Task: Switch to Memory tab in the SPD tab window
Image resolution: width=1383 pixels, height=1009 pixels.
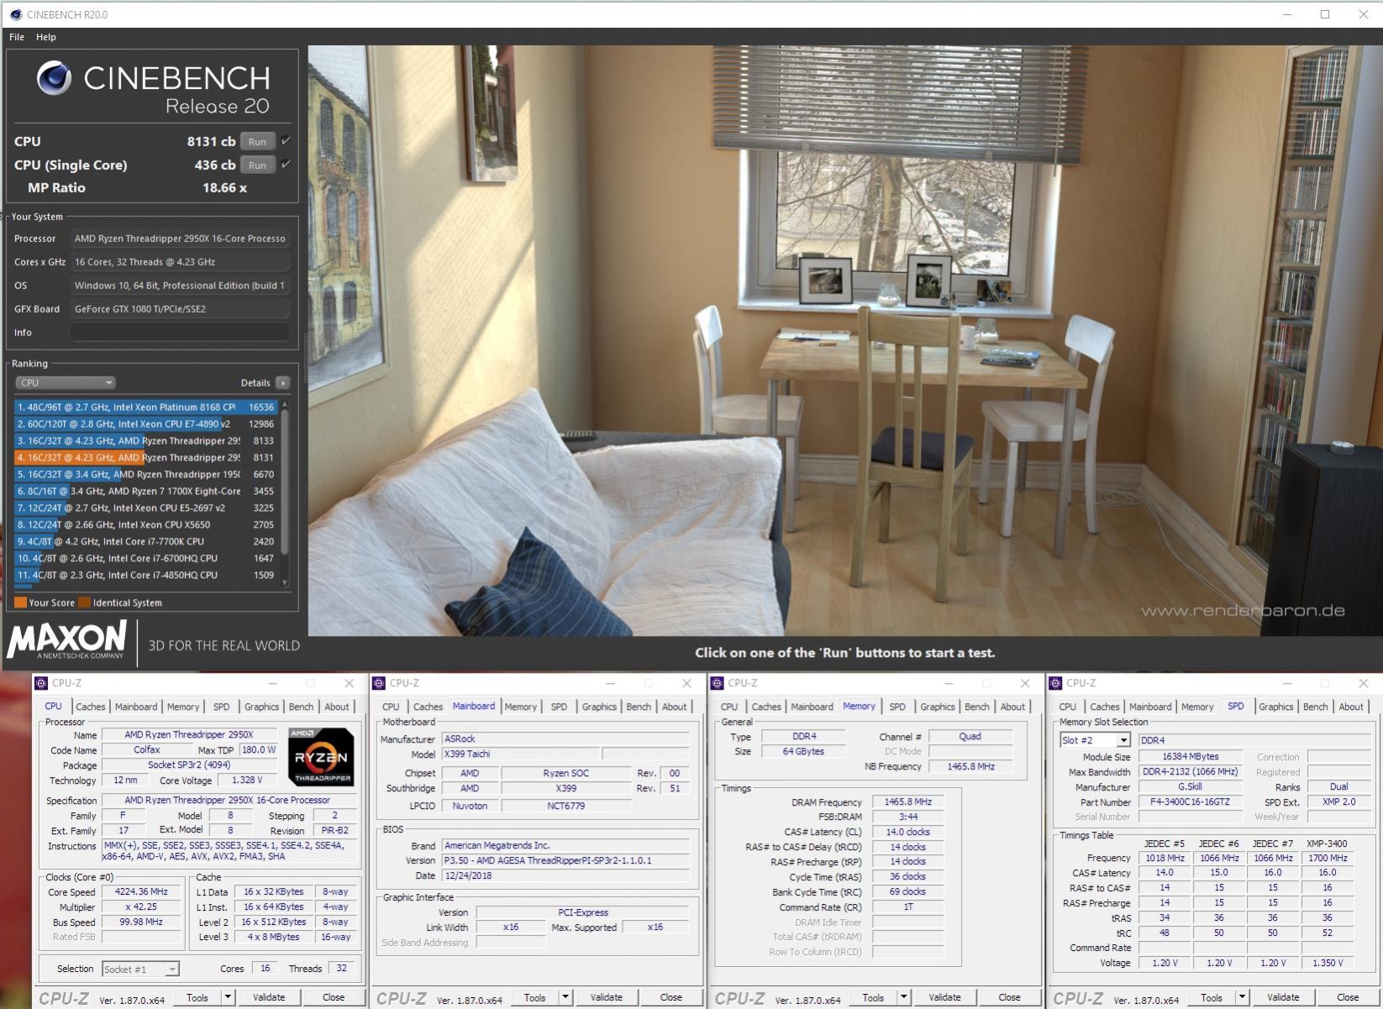Action: (x=1197, y=707)
